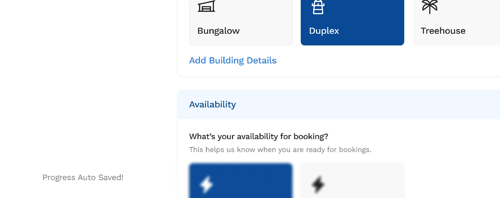This screenshot has height=198, width=500.
Task: Click "What's your availability for booking?" heading
Action: pyautogui.click(x=258, y=136)
